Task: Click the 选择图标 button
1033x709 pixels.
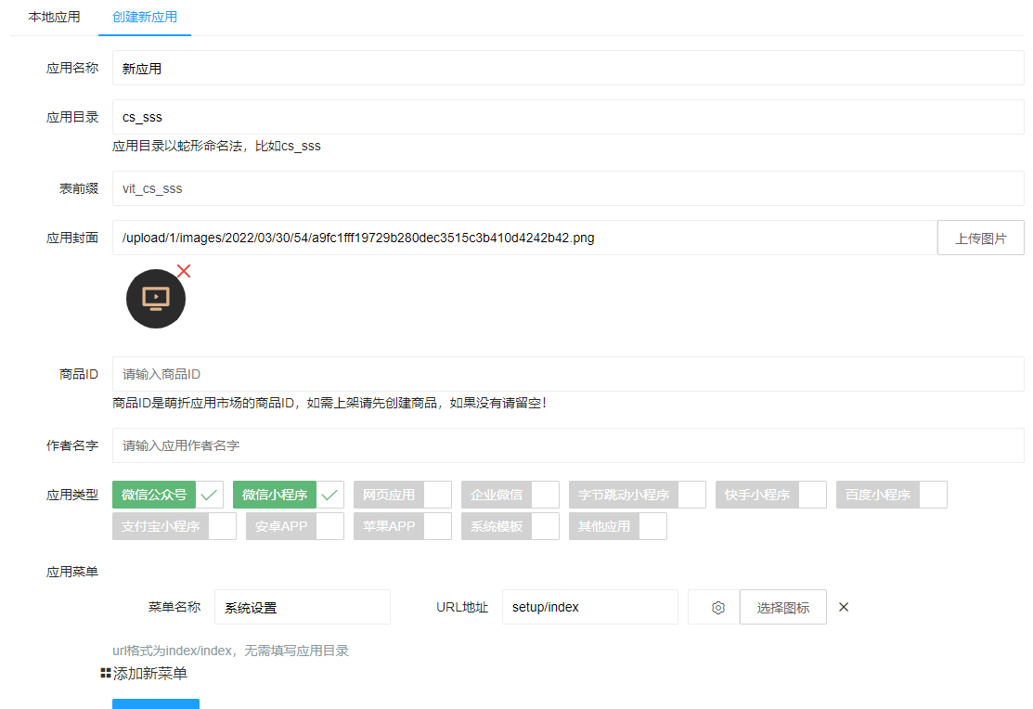Action: 782,607
